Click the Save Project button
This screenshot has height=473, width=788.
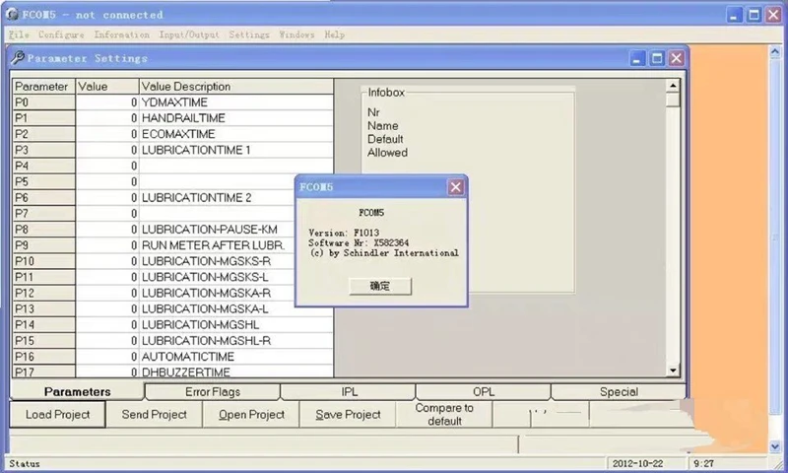pos(348,414)
